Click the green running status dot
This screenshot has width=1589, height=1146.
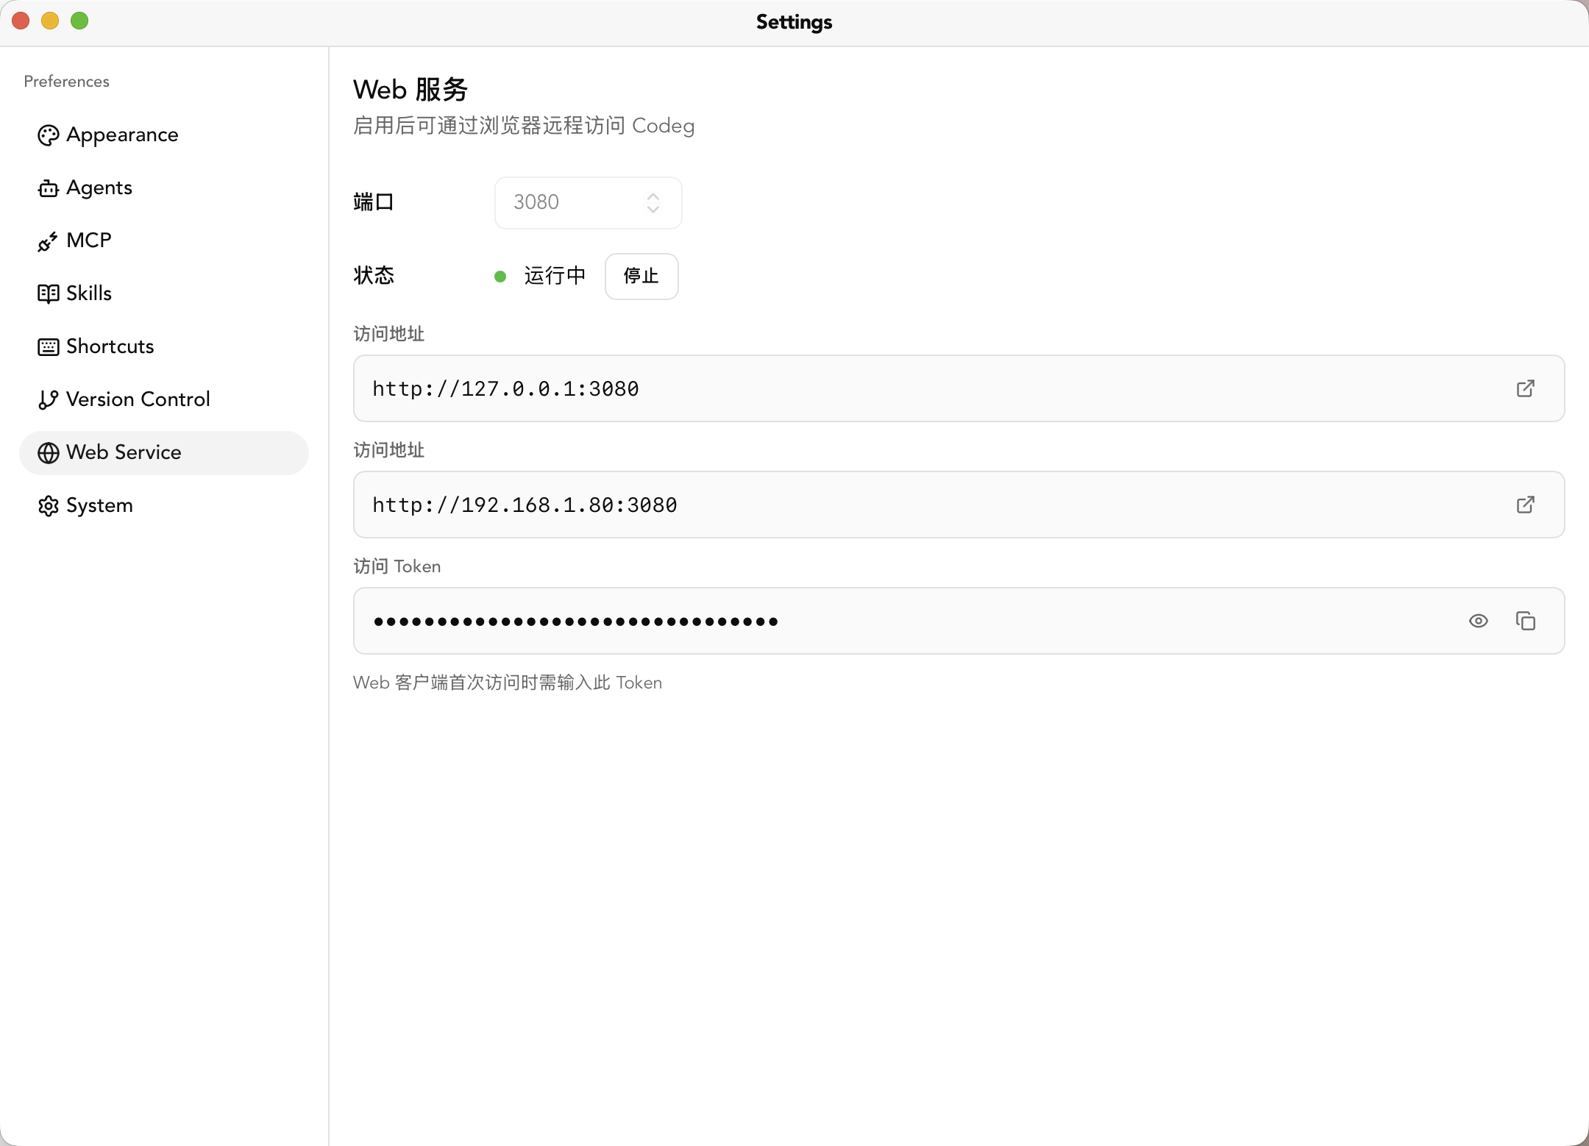click(500, 276)
